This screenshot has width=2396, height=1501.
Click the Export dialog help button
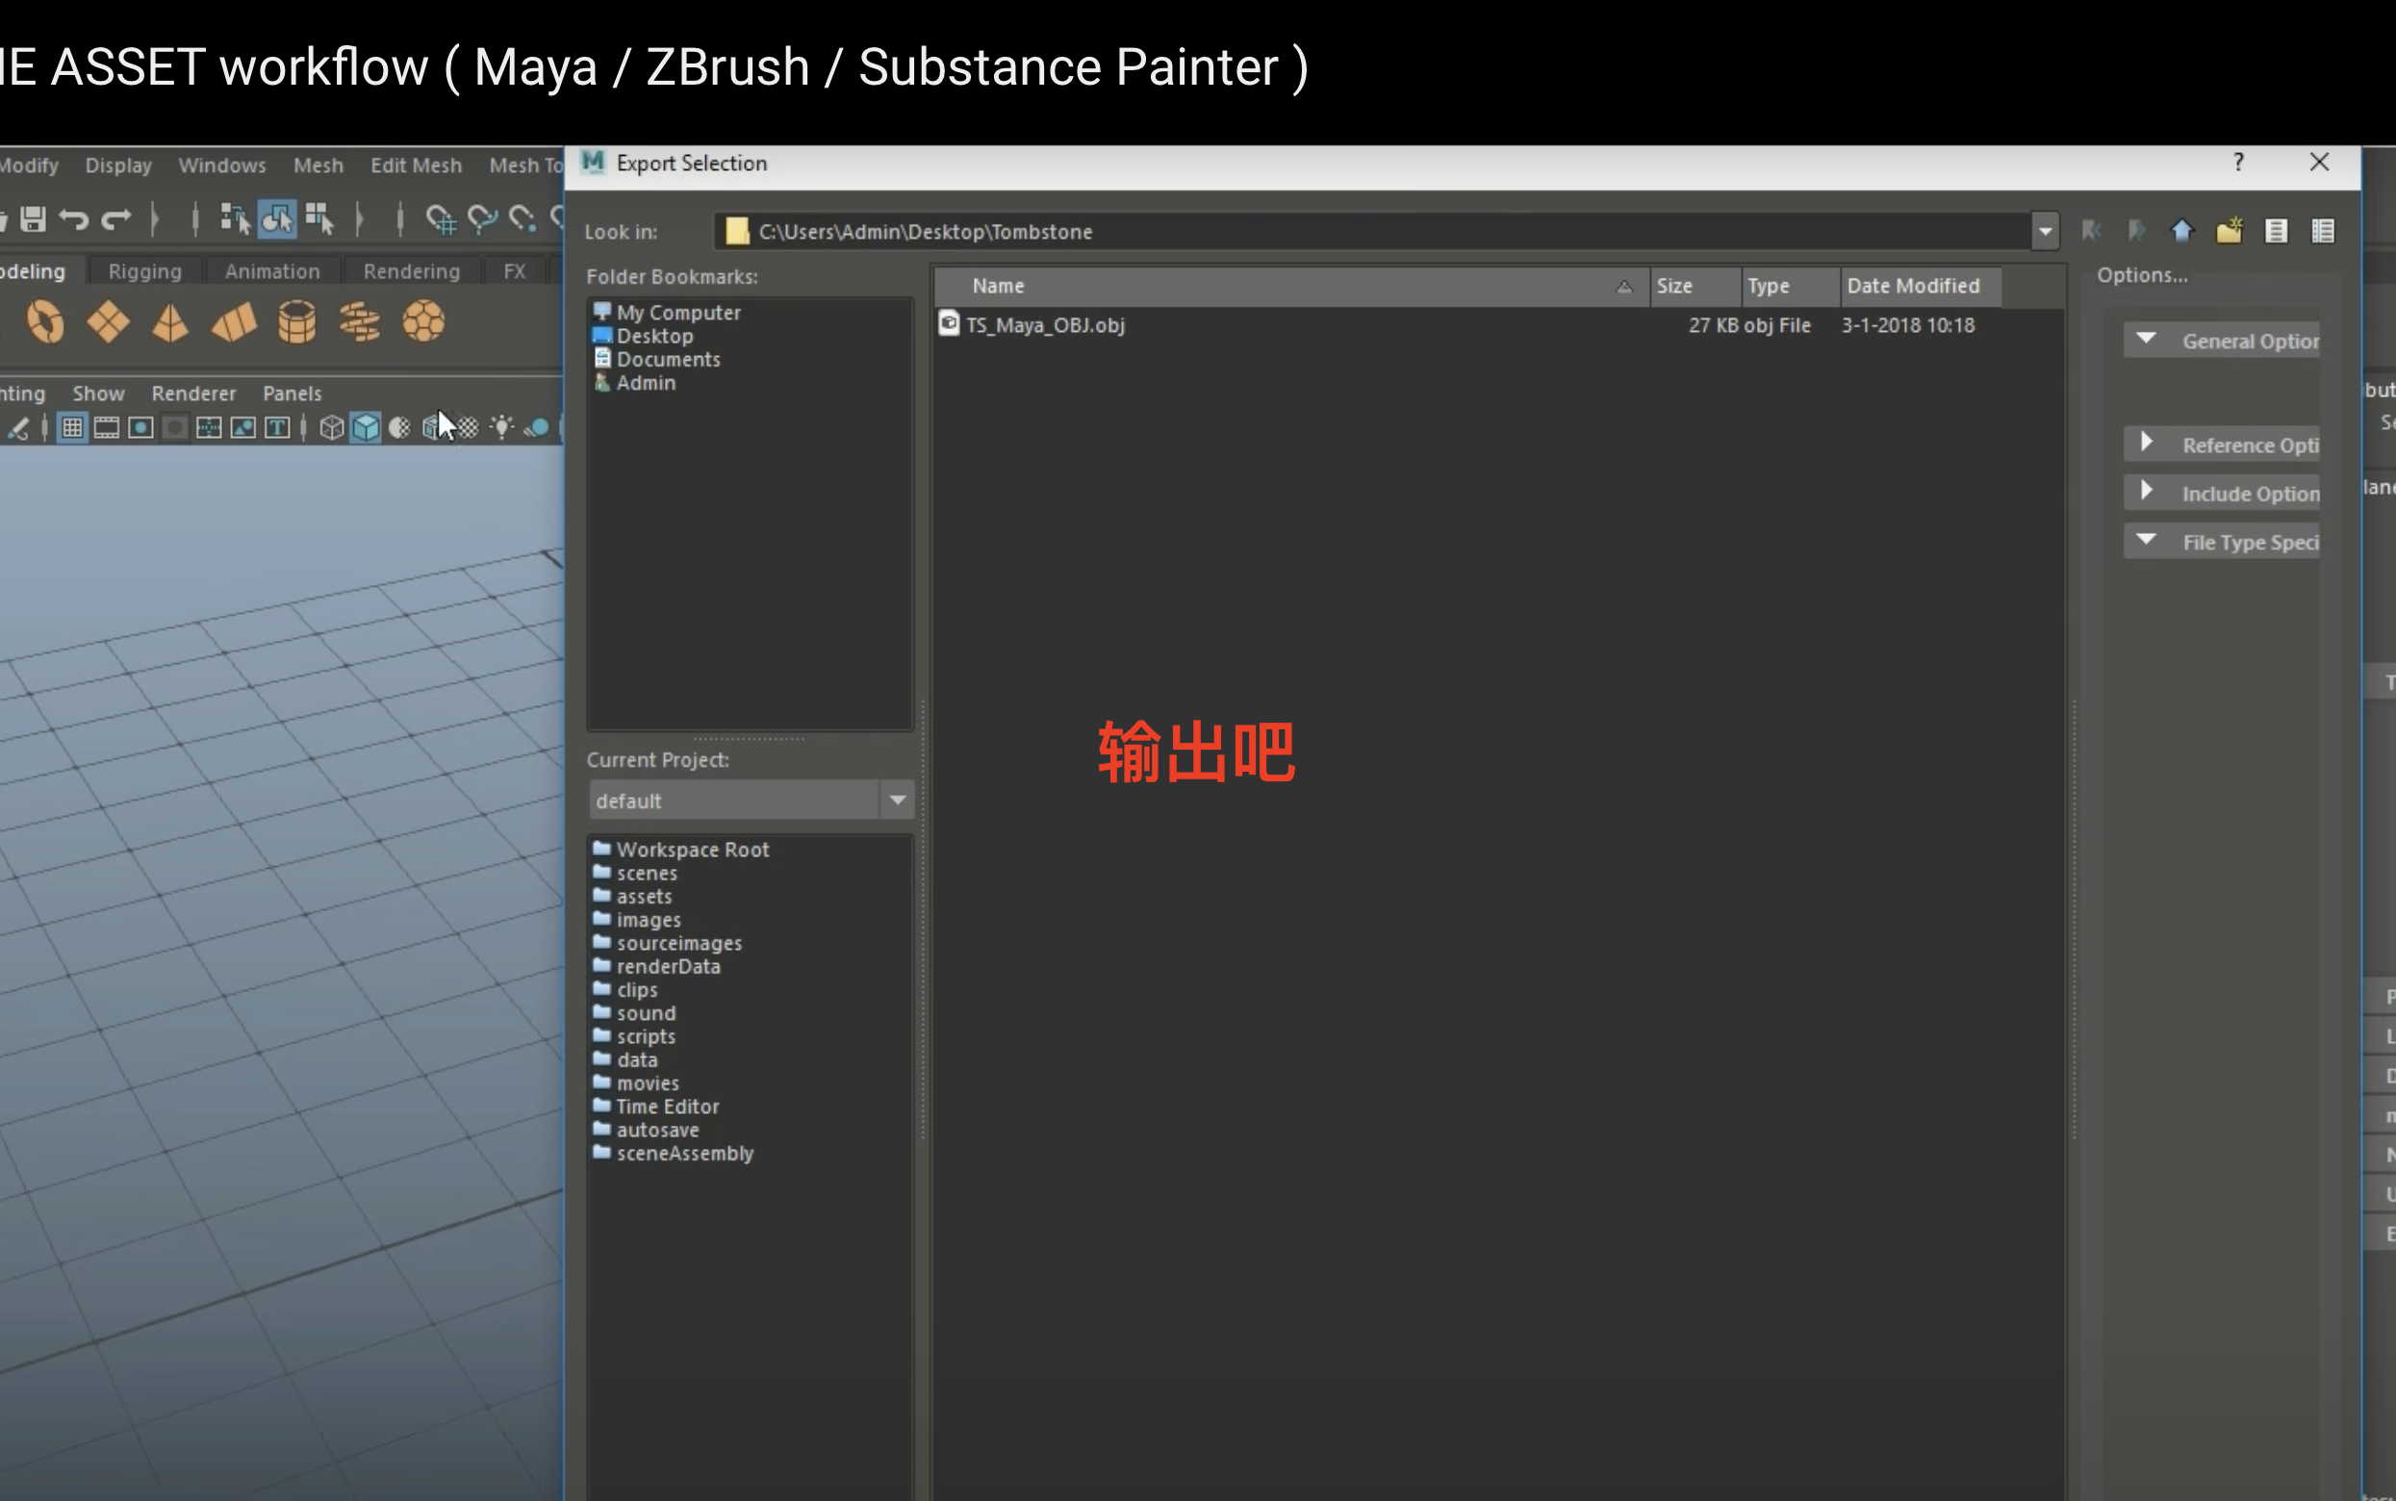tap(2239, 162)
